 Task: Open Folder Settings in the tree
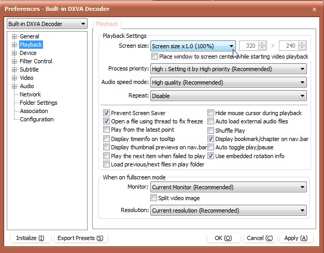pos(38,103)
